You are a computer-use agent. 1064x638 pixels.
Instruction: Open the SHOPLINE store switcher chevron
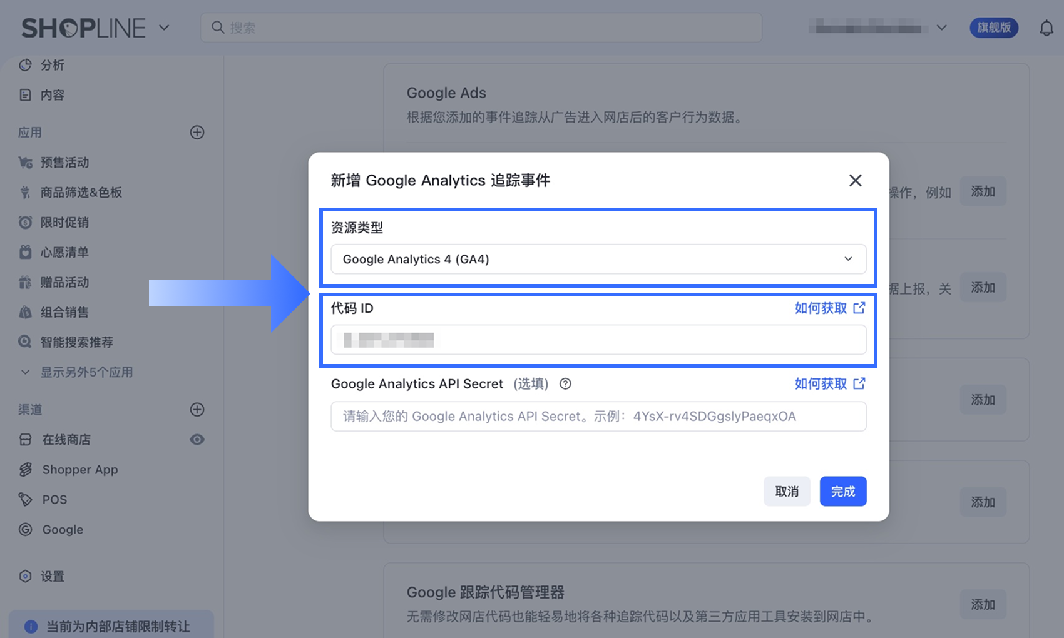point(164,28)
